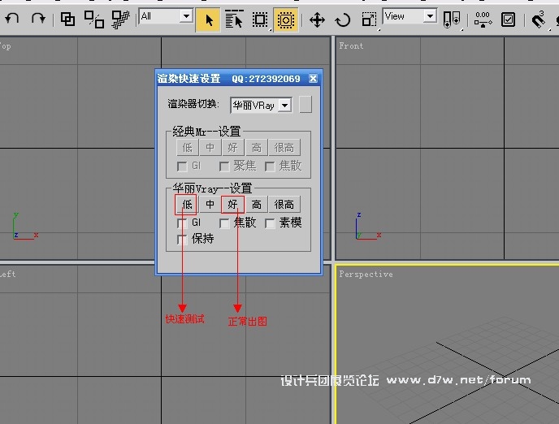The height and width of the screenshot is (424, 559).
Task: Select the Rotate tool
Action: pos(343,20)
